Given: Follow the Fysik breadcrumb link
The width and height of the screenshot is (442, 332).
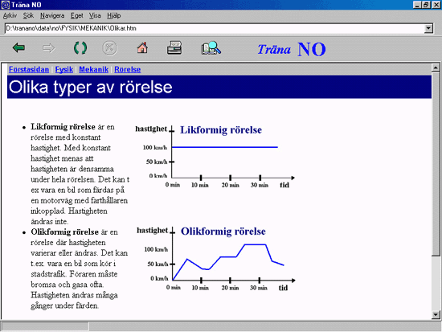Looking at the screenshot, I should (x=64, y=69).
